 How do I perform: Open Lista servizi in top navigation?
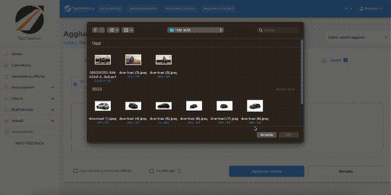click(110, 9)
